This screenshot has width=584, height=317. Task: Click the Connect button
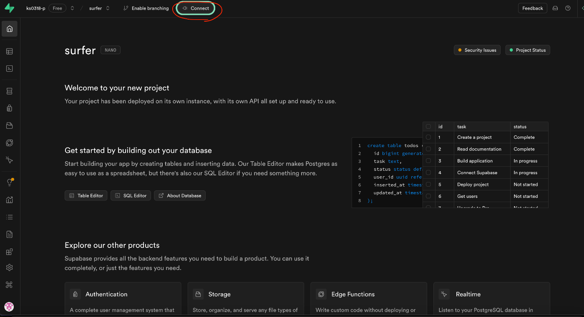point(196,8)
